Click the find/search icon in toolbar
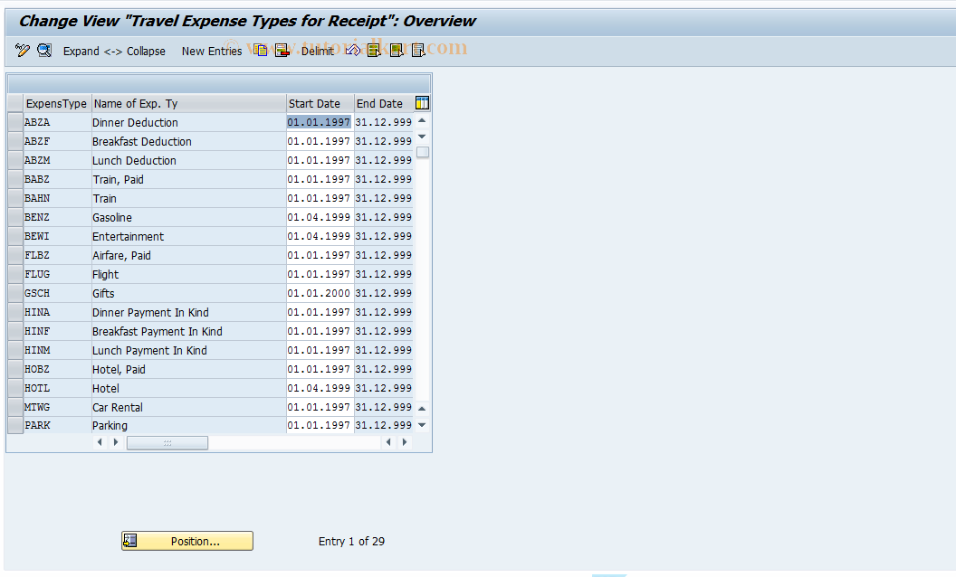 [44, 51]
